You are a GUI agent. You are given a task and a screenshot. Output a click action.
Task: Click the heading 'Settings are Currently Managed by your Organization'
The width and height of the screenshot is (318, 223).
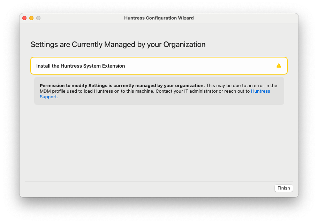coord(118,45)
